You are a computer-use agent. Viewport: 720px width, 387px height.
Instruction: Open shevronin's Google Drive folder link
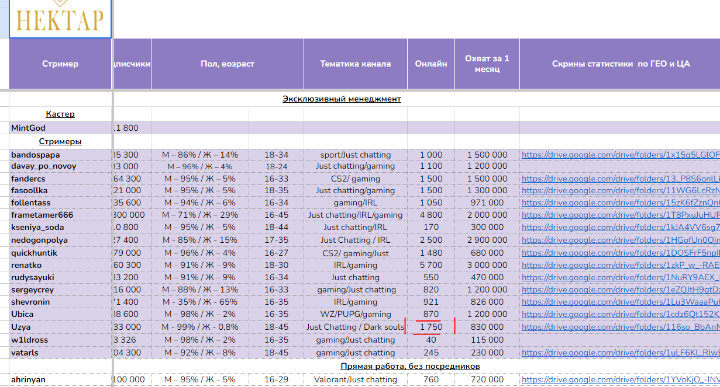click(x=621, y=302)
